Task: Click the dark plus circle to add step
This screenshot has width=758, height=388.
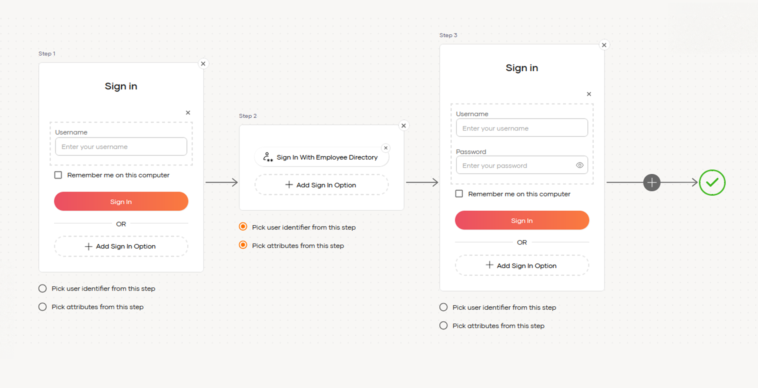Action: tap(651, 183)
